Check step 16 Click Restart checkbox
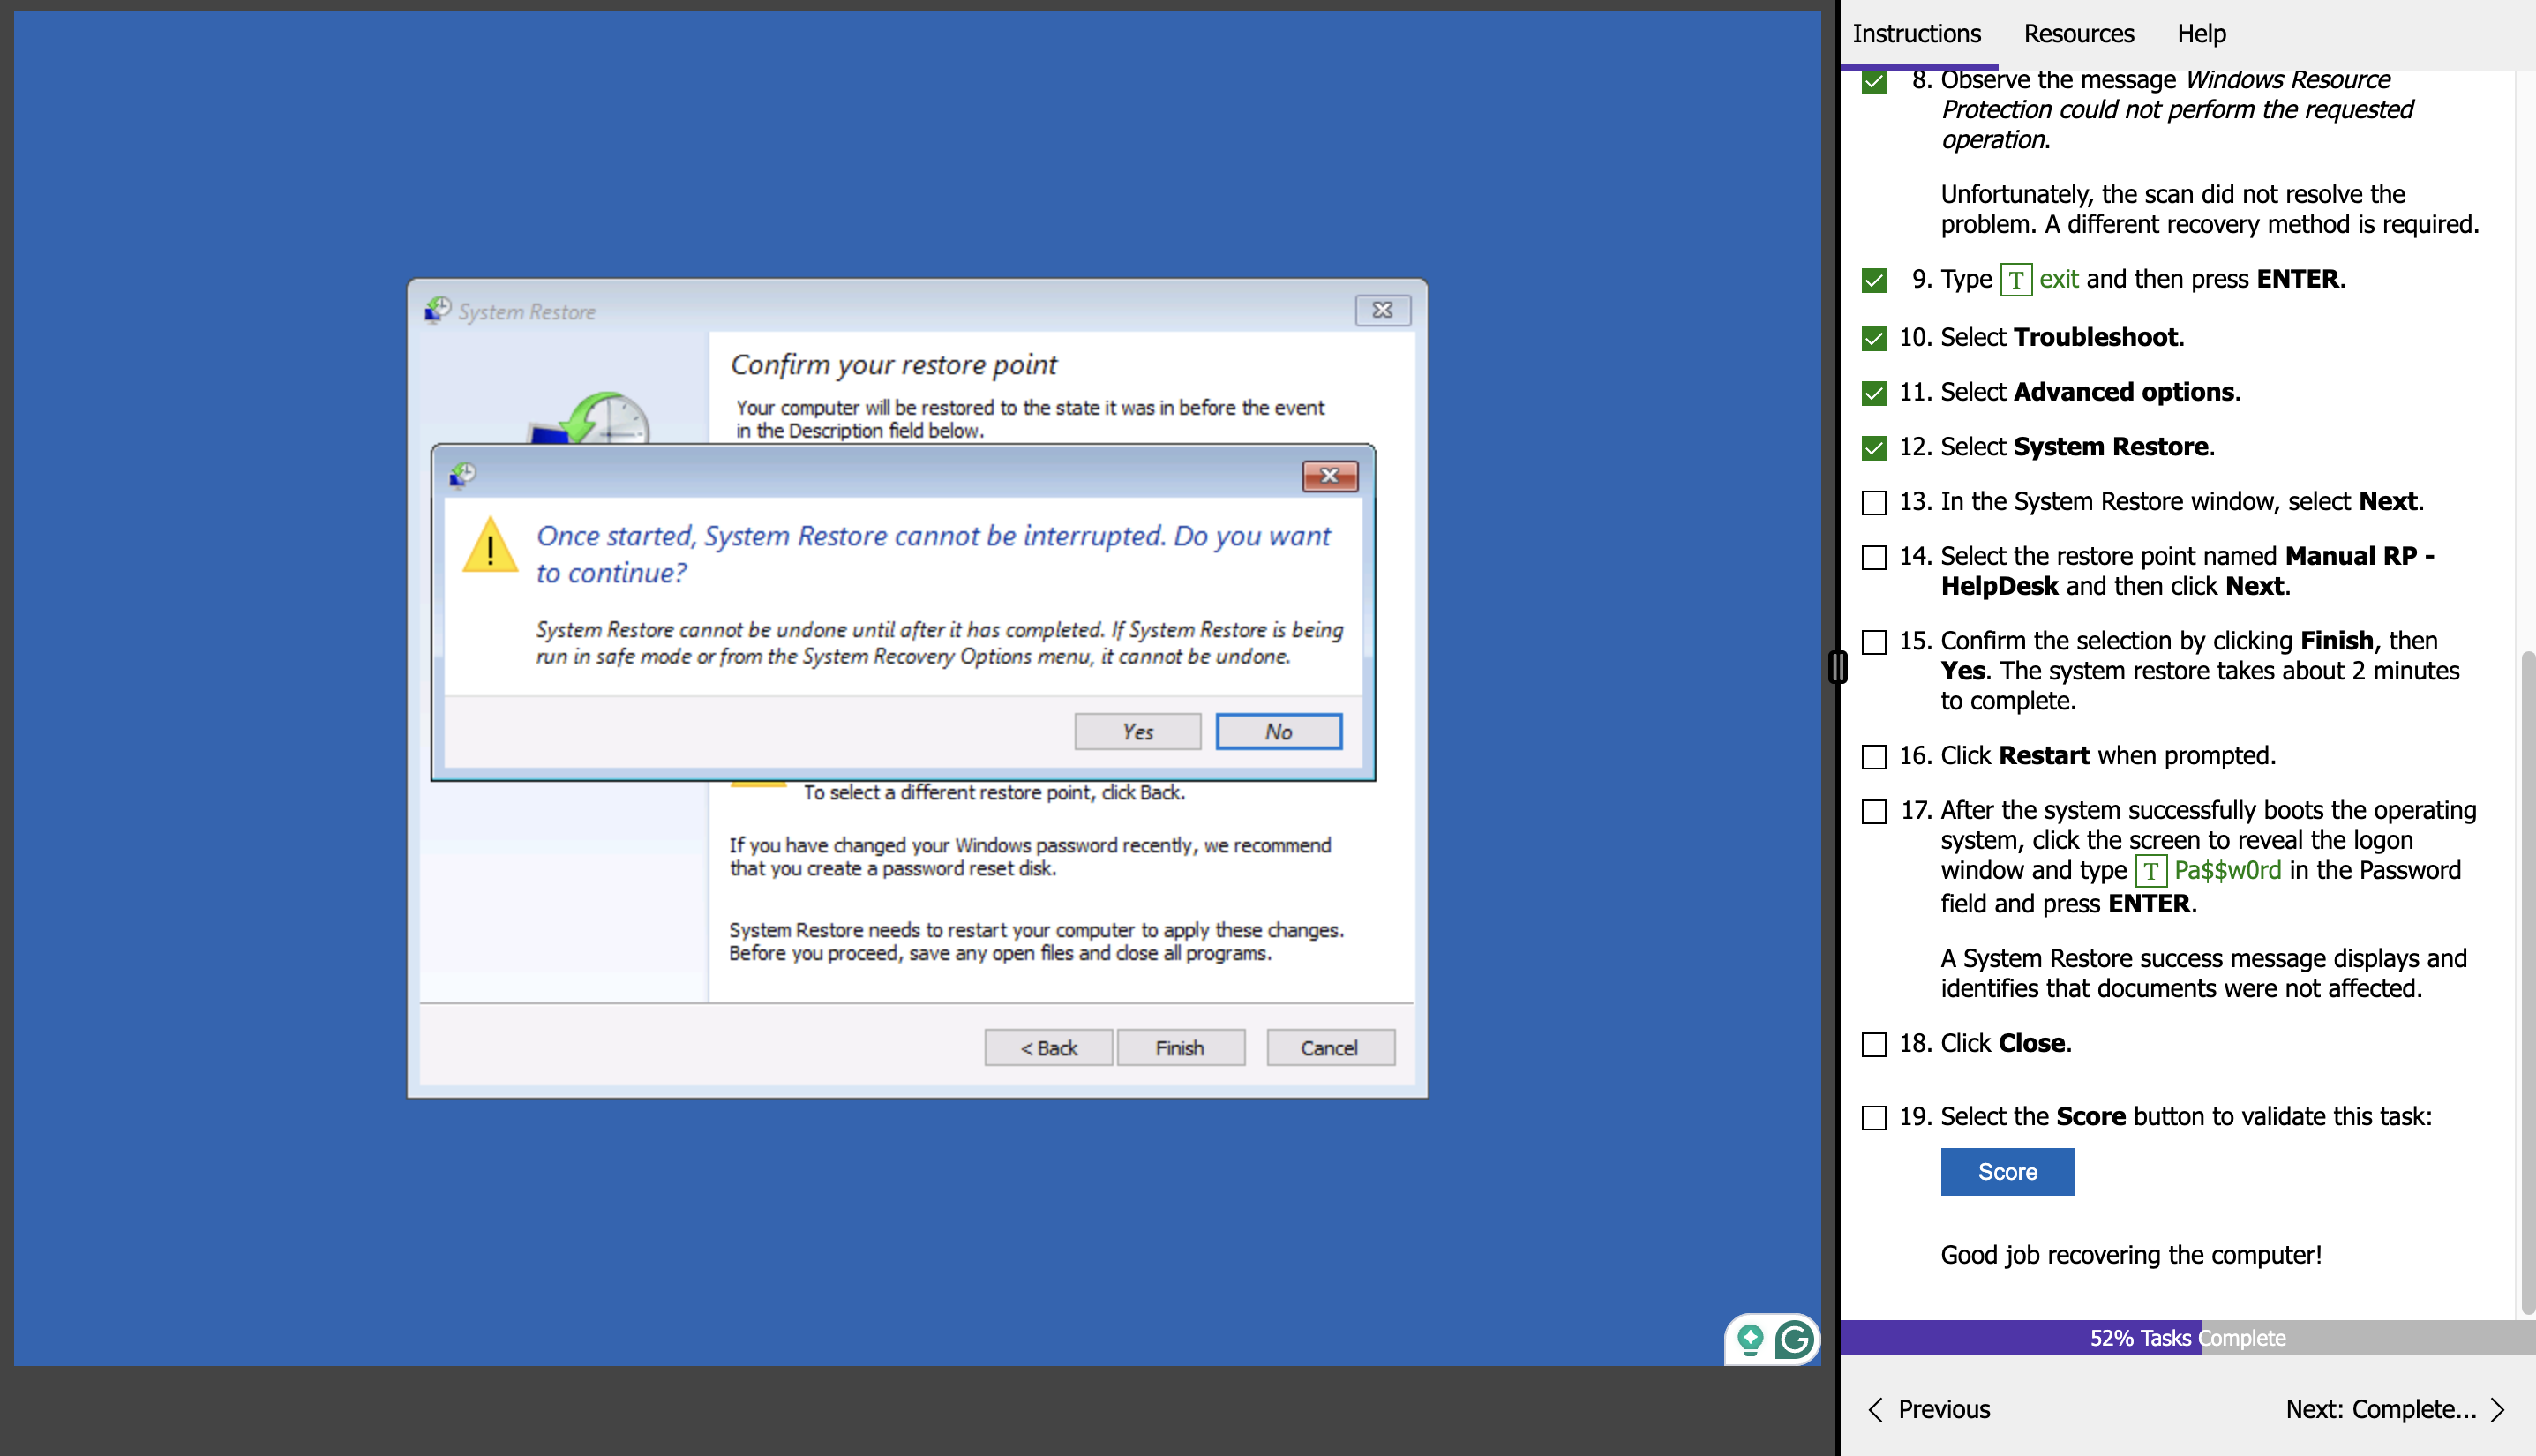 pyautogui.click(x=1874, y=757)
